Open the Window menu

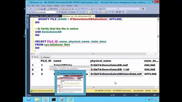69,6
